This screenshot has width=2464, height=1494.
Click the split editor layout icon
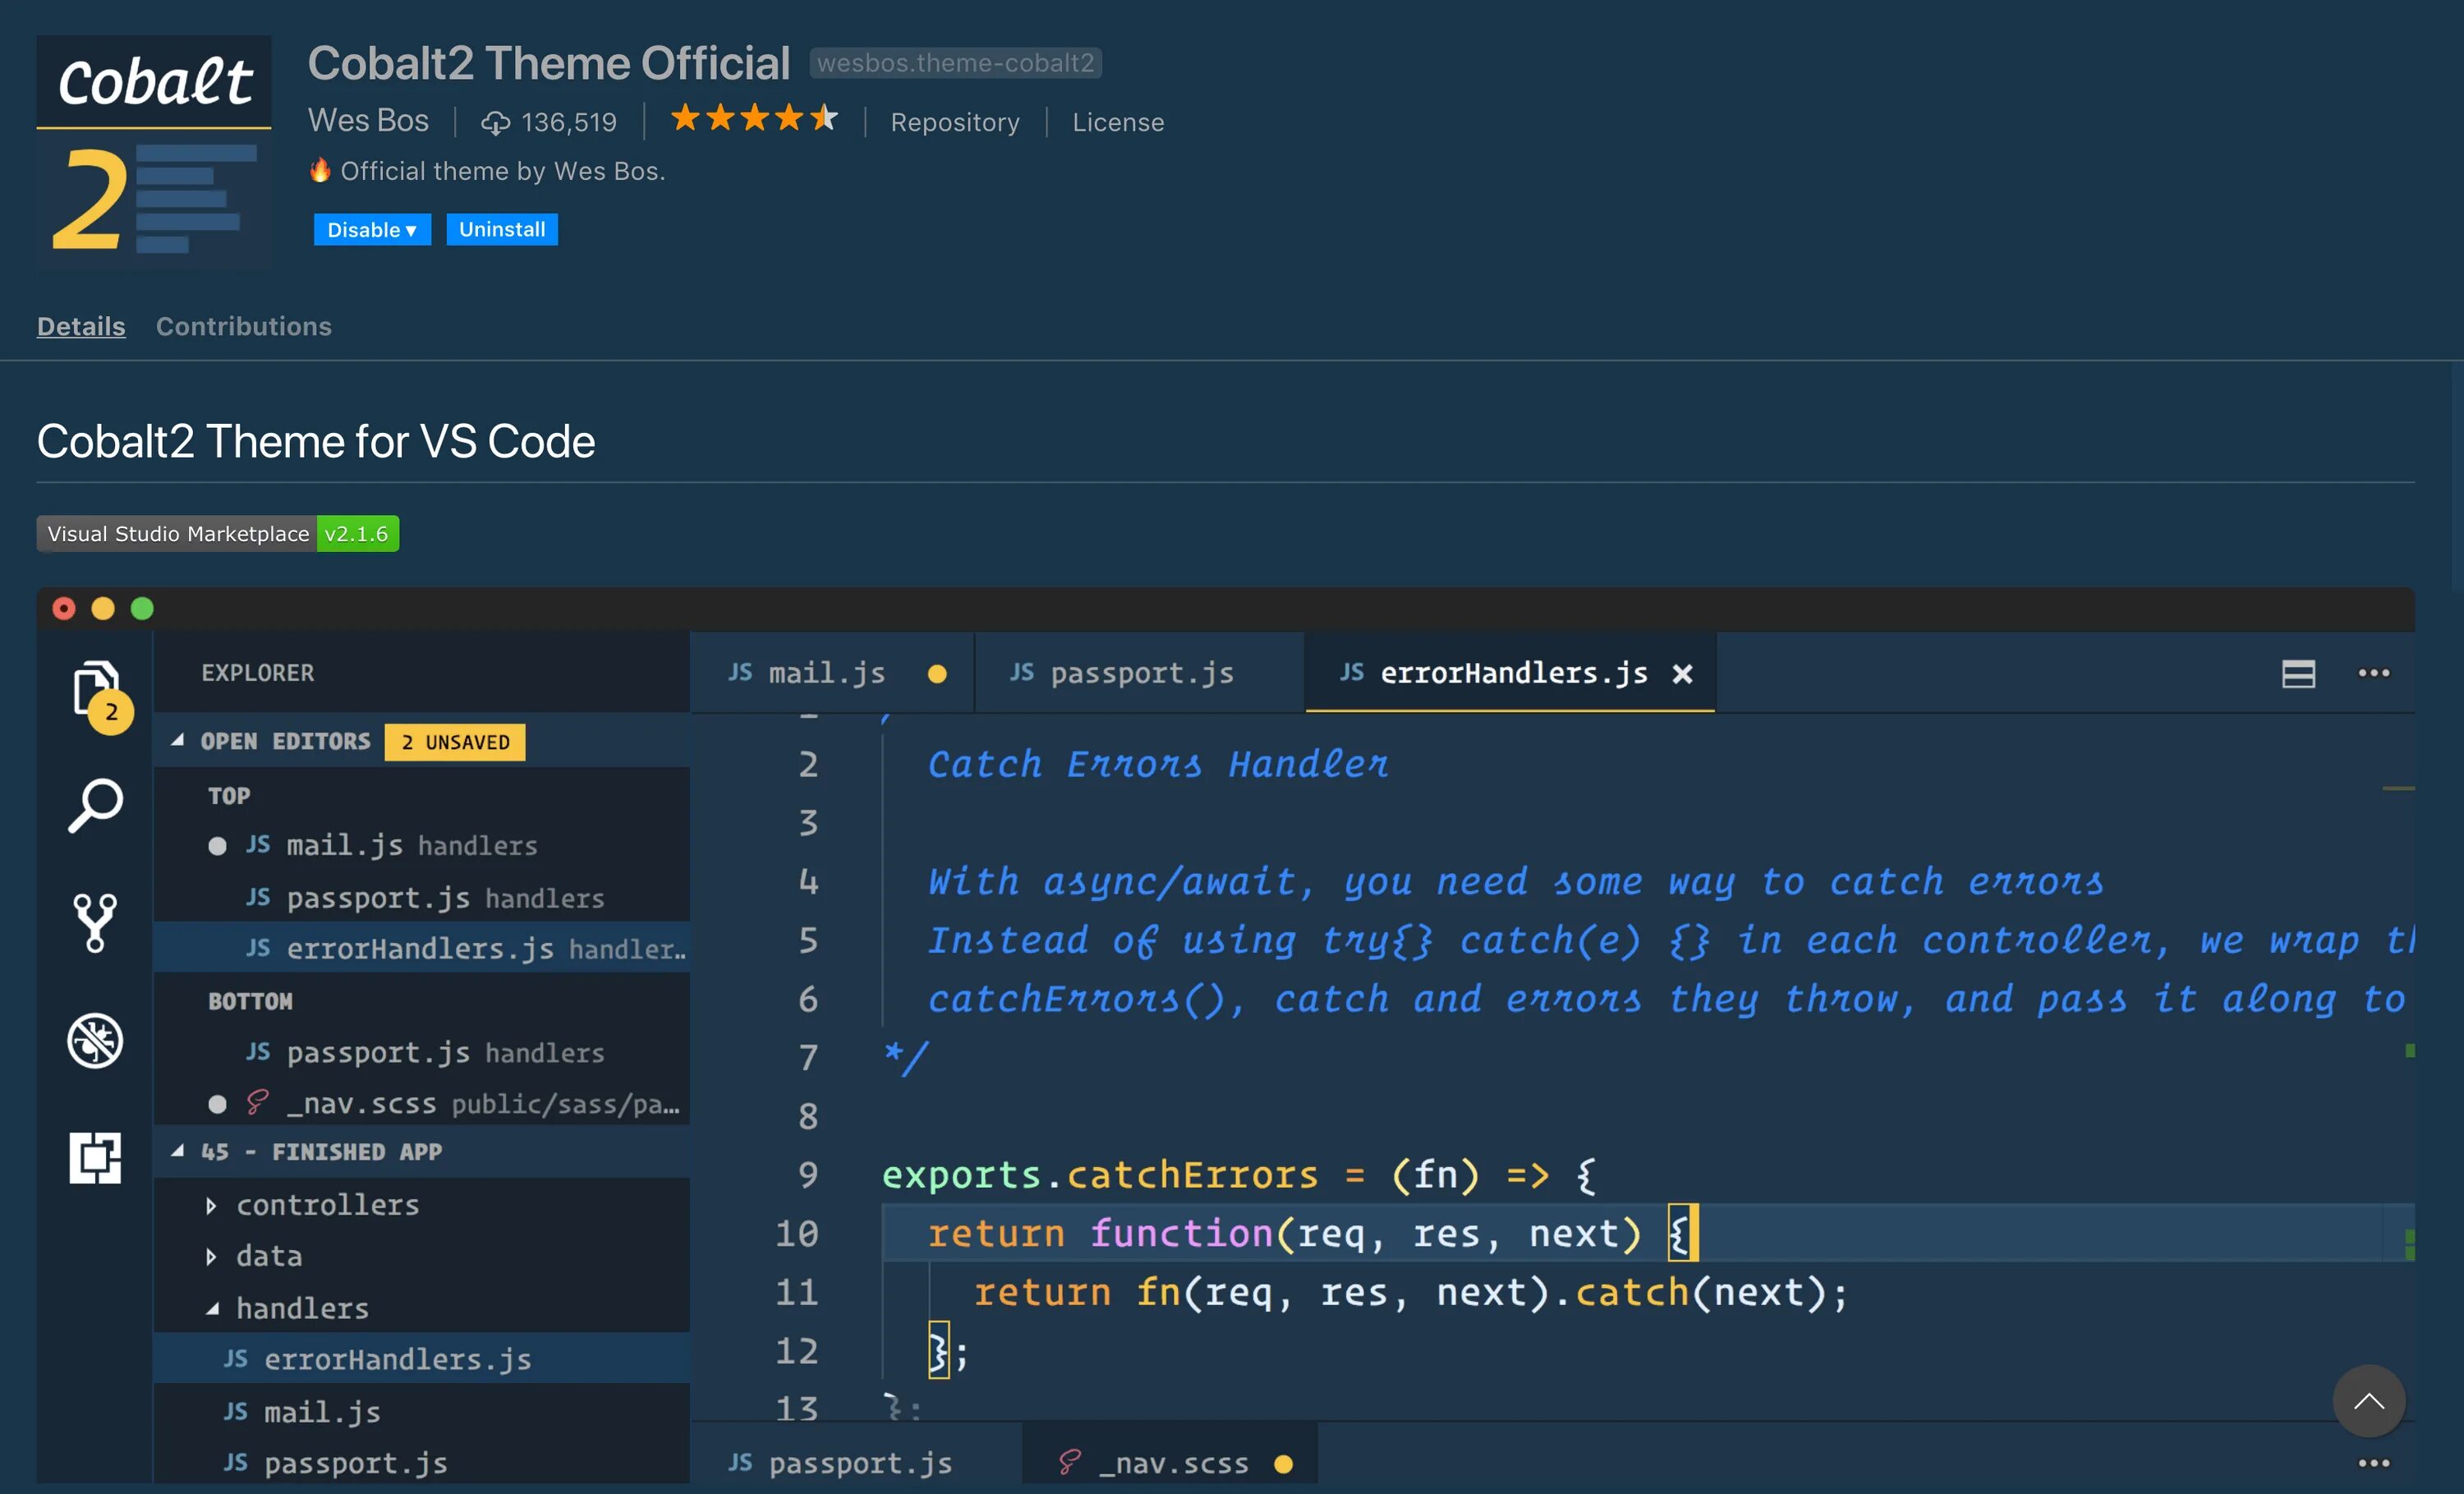[x=2298, y=673]
